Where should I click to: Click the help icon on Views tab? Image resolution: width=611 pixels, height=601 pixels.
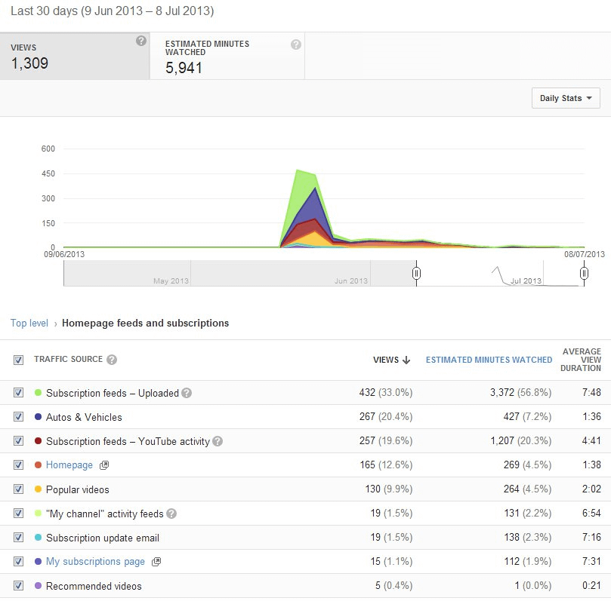(141, 41)
